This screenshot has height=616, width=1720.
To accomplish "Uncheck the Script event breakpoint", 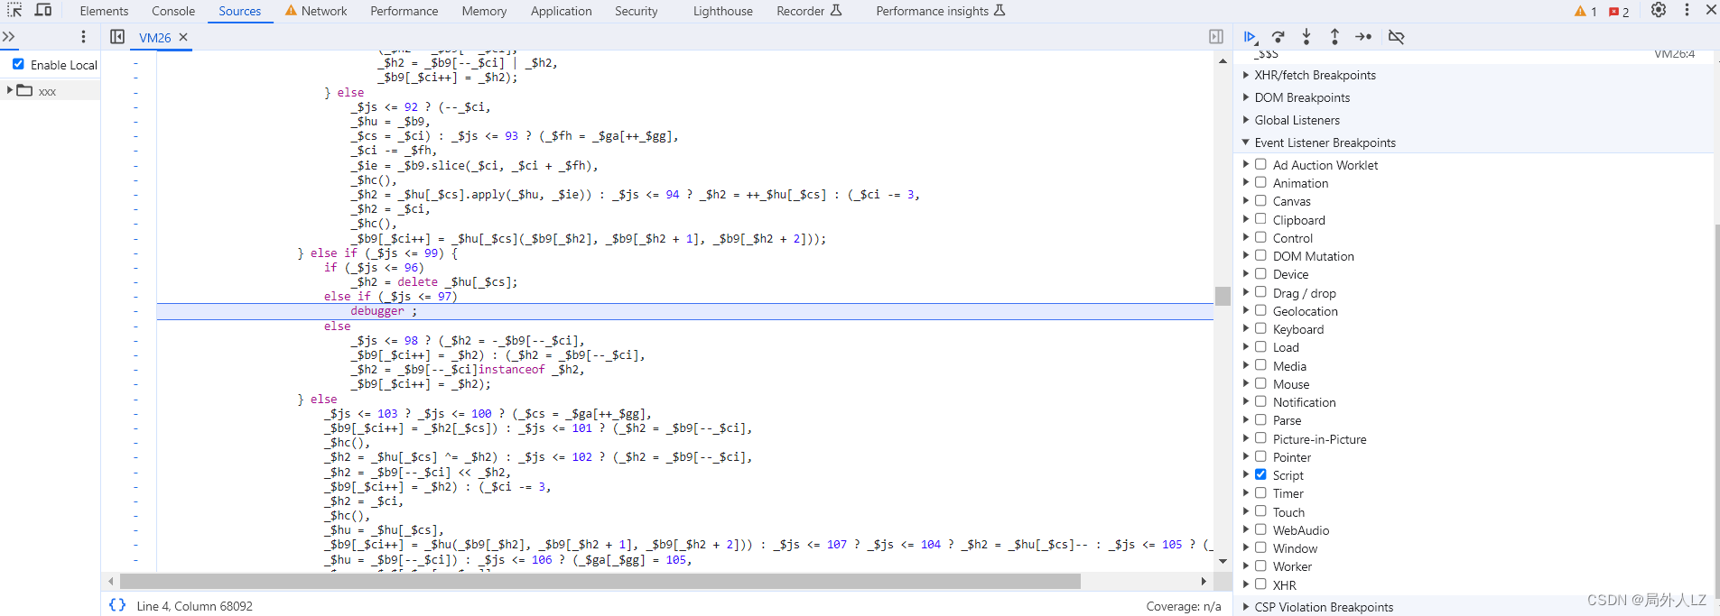I will click(x=1260, y=474).
